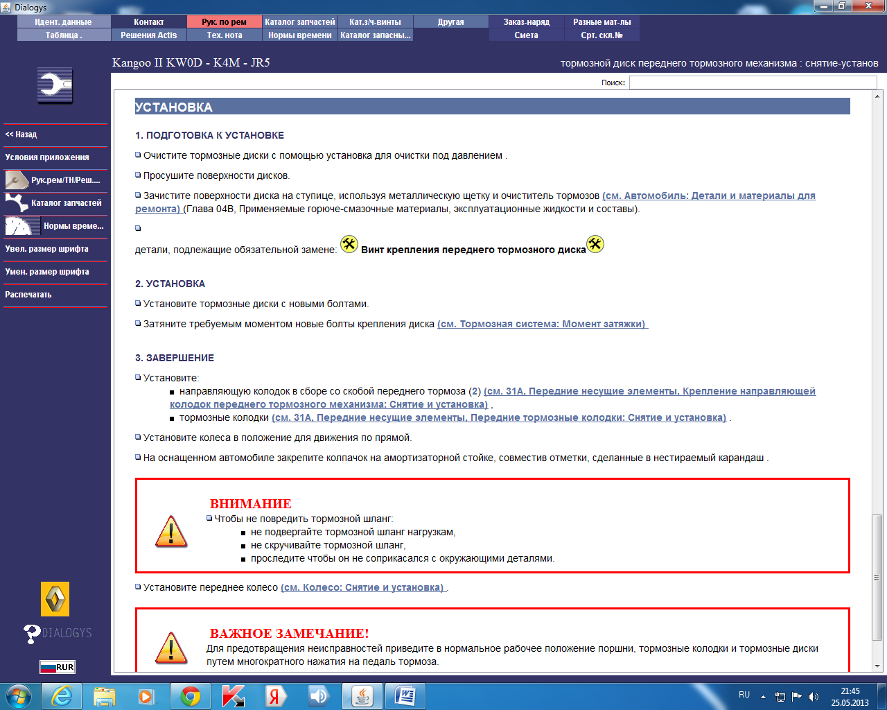
Task: Click the Renault logo icon
Action: [55, 599]
